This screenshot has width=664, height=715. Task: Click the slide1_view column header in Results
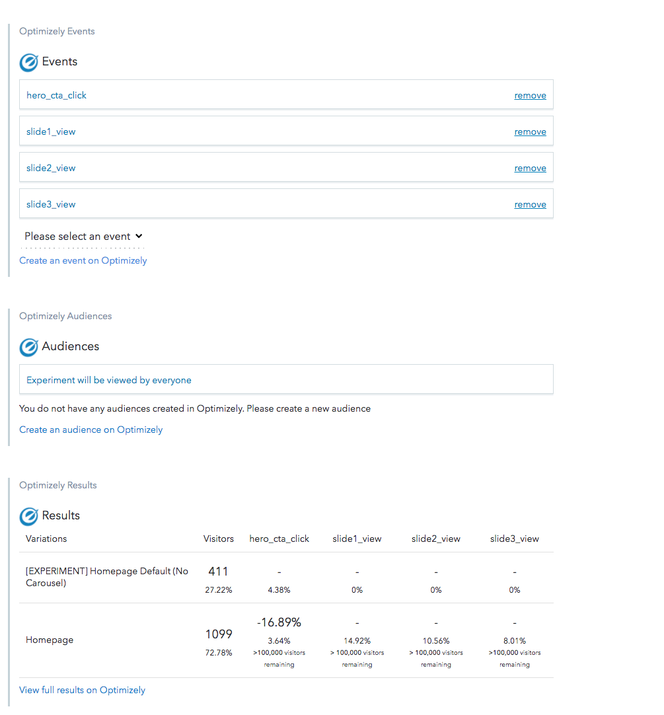357,539
